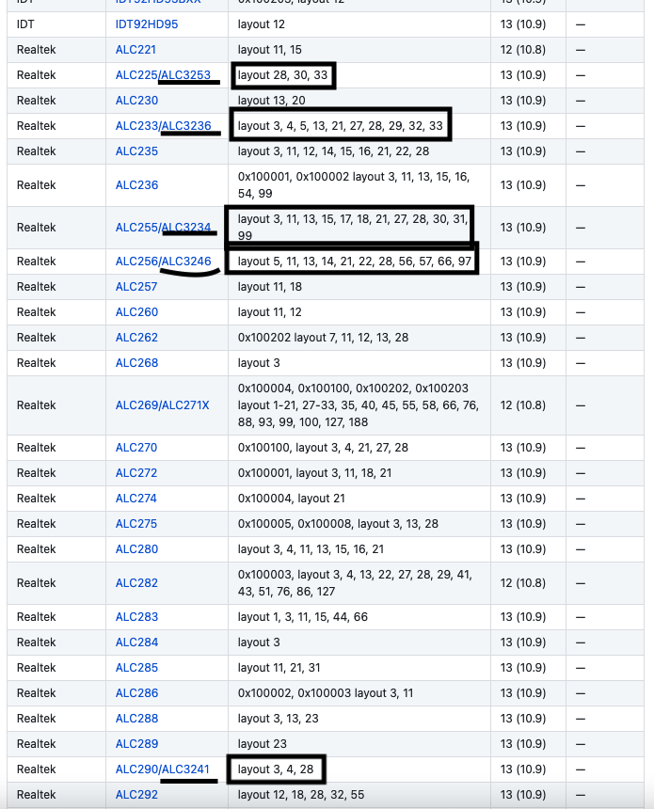
Task: Click the ALC274 link
Action: pos(136,498)
